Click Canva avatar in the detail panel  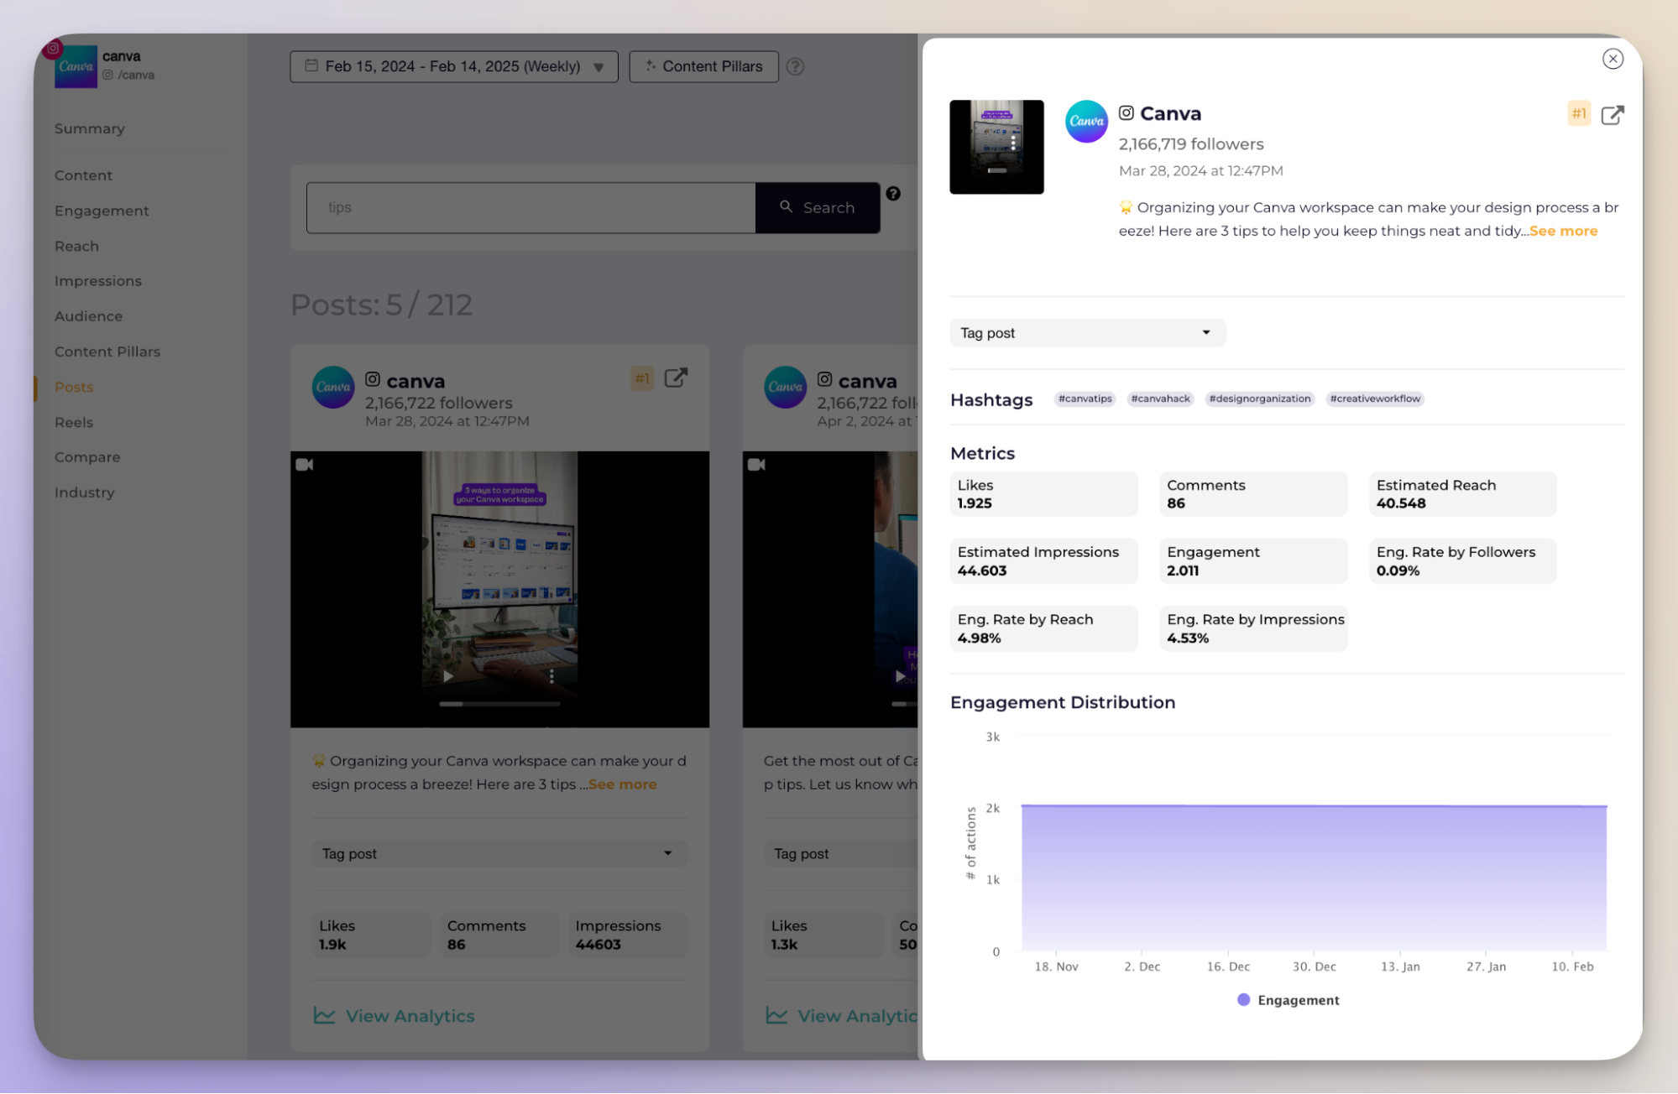[x=1086, y=122]
